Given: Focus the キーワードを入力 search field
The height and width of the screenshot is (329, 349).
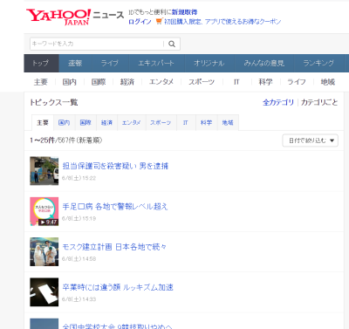Looking at the screenshot, I should pyautogui.click(x=97, y=44).
